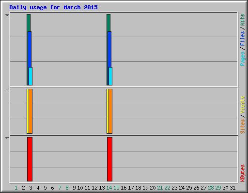The image size is (248, 193).
Task: Select the green Hits bar for March 14
Action: point(108,23)
